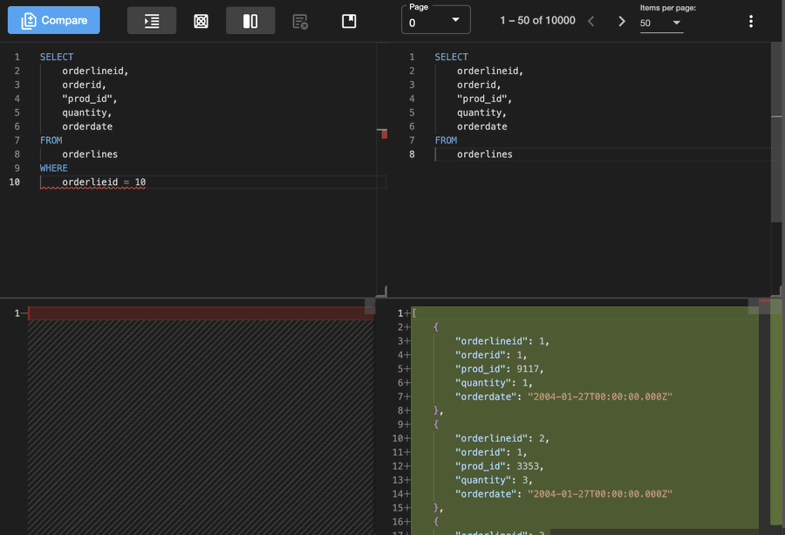Click the first orderdate value in results
The width and height of the screenshot is (785, 535).
600,397
